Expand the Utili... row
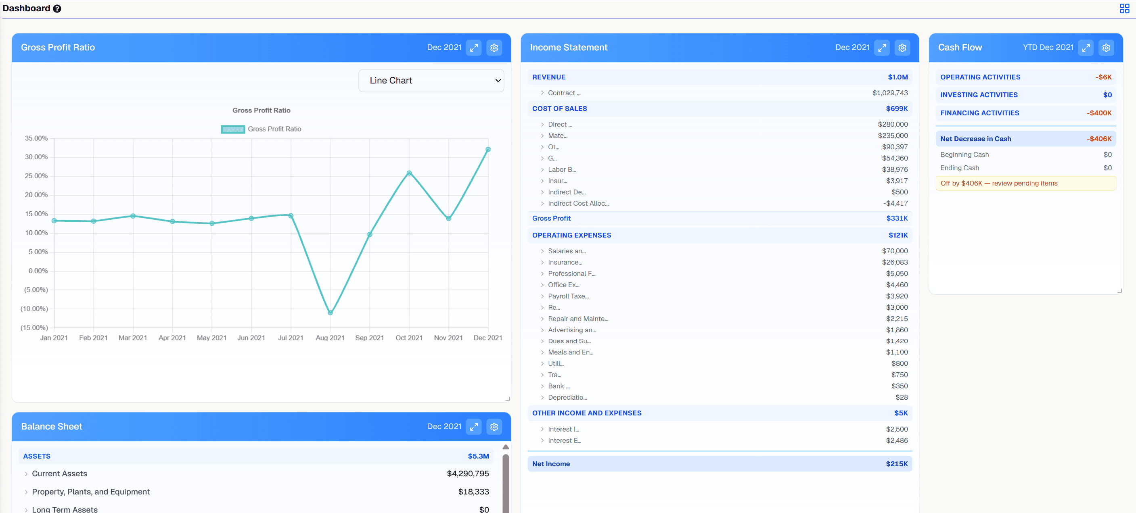 click(542, 364)
